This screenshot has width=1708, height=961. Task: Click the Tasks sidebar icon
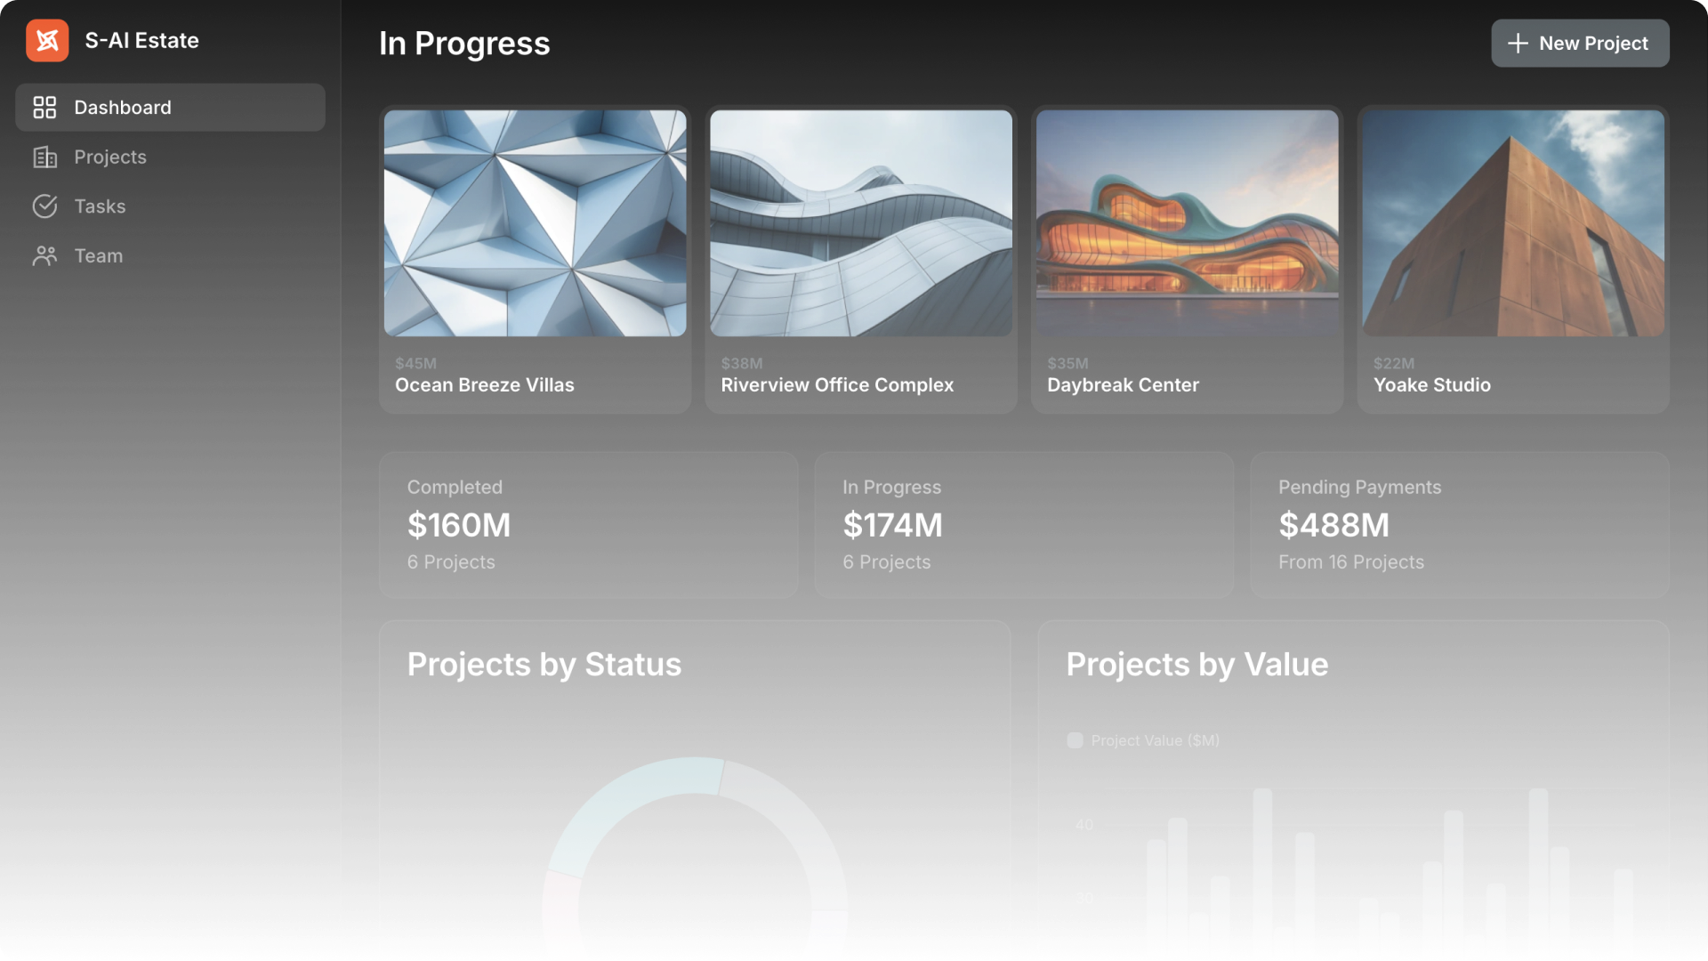pos(44,206)
